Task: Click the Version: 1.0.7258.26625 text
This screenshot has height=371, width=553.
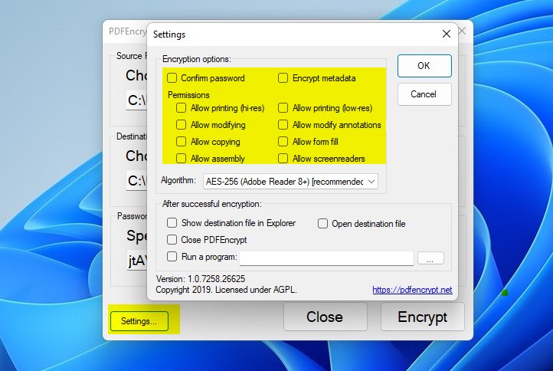Action: click(x=201, y=279)
